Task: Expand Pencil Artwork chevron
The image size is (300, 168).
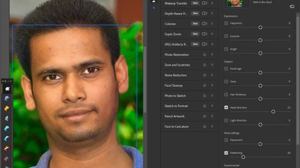Action: (x=212, y=116)
